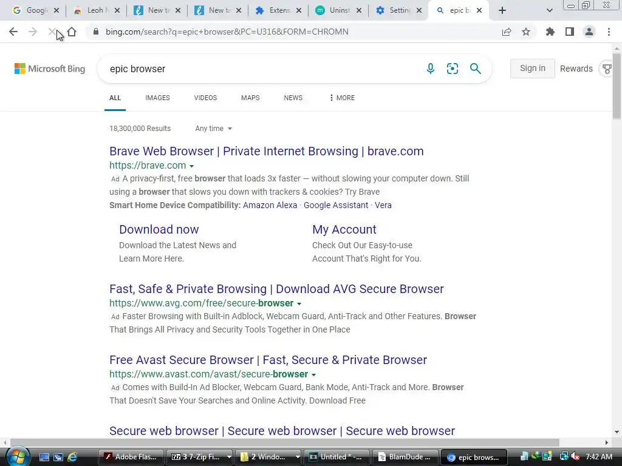Click the Windows Start orb
Screen dimensions: 622x466
(x=18, y=456)
